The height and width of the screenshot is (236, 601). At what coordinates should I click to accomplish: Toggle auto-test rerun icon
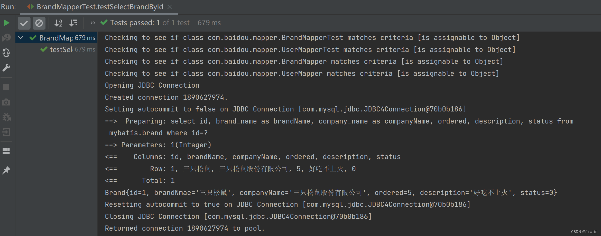(6, 53)
